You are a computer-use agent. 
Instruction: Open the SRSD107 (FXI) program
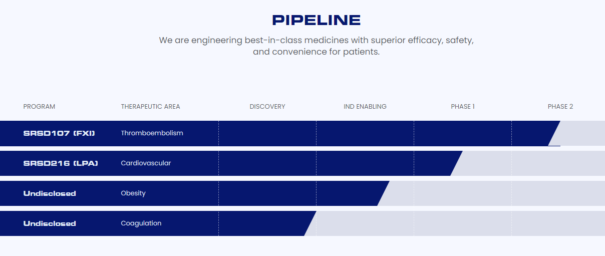59,133
